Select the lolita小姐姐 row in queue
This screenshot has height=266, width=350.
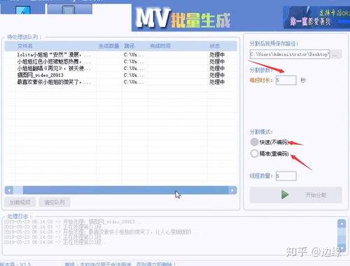121,55
